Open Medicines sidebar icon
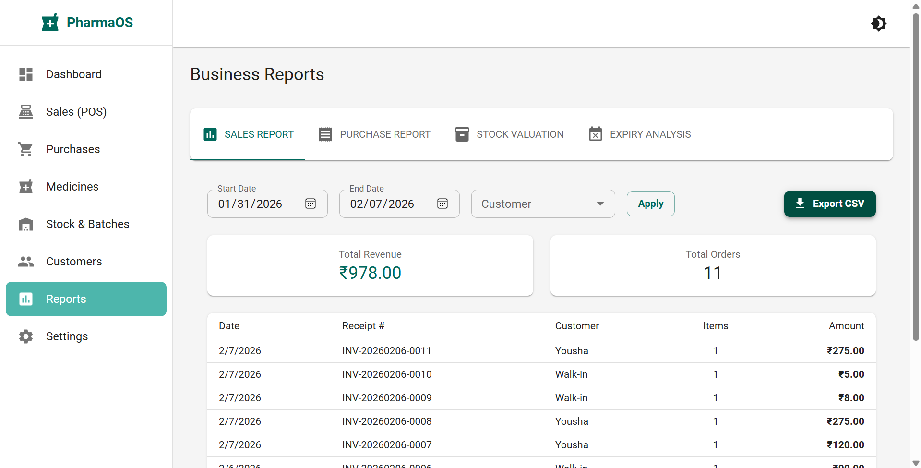 26,187
